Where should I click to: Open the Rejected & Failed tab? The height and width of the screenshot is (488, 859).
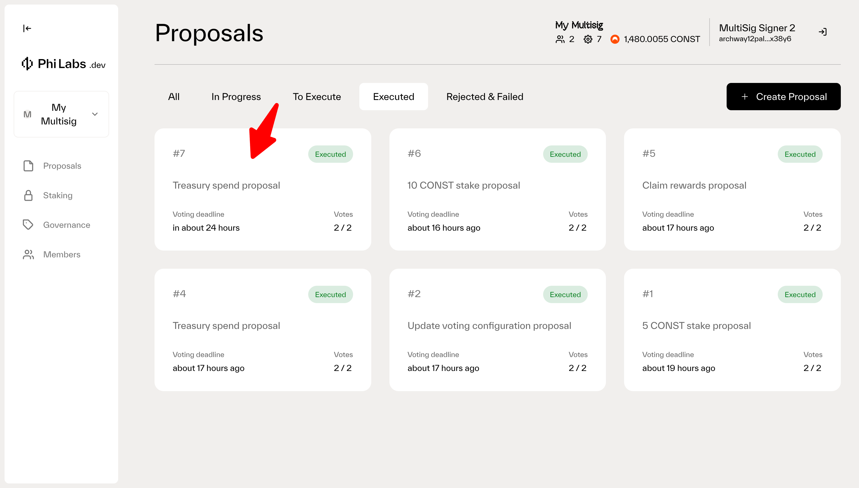(x=485, y=97)
